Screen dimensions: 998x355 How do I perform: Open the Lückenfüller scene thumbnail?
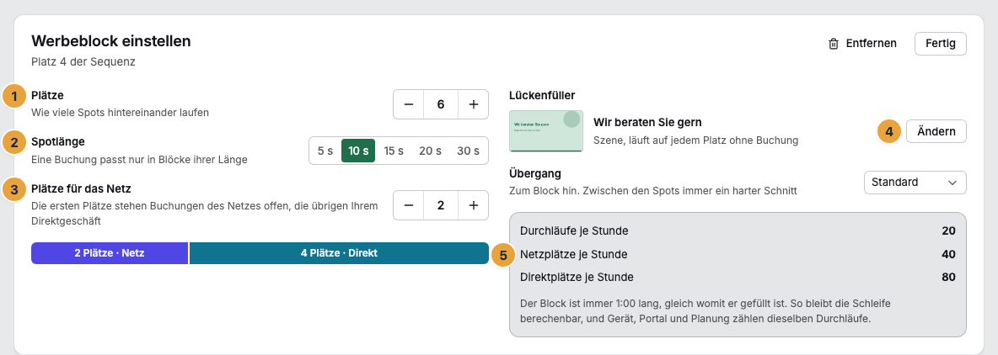[x=546, y=131]
